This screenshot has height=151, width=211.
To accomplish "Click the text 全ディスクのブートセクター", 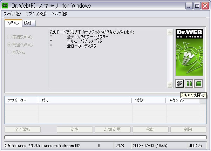I will click(88, 36).
